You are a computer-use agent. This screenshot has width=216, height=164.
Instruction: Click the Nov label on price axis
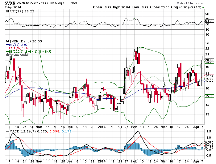[39, 127]
